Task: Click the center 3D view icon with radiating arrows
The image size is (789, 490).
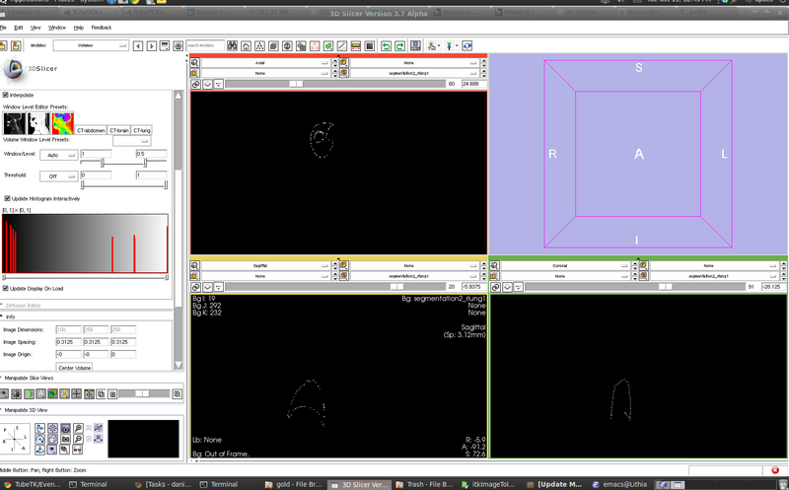Action: point(52,428)
